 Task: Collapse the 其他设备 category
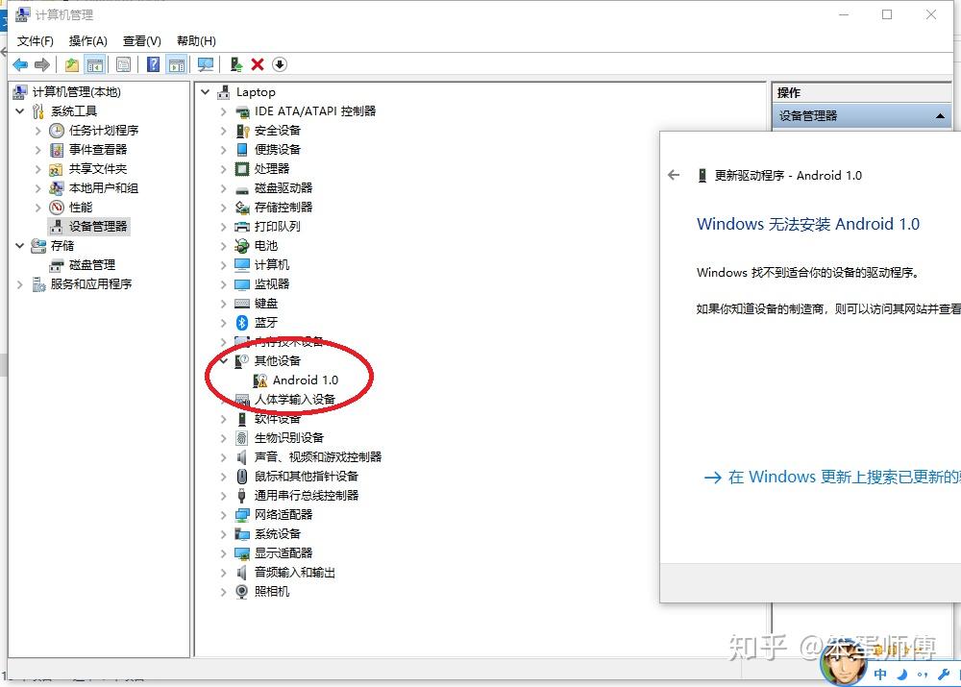pyautogui.click(x=223, y=360)
